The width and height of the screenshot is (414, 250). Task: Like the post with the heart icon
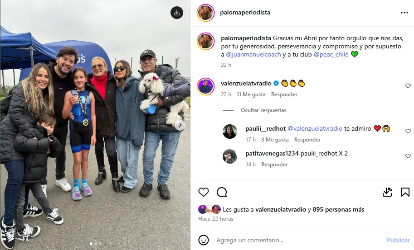[204, 192]
